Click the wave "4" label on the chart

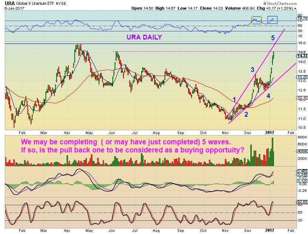tap(268, 96)
